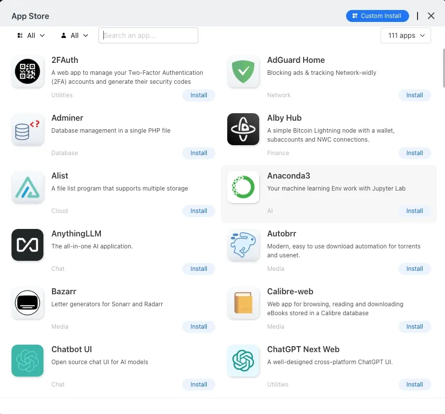Open the category filter dropdown (grid icon, All)
Viewport: 445px width, 414px height.
coord(31,35)
